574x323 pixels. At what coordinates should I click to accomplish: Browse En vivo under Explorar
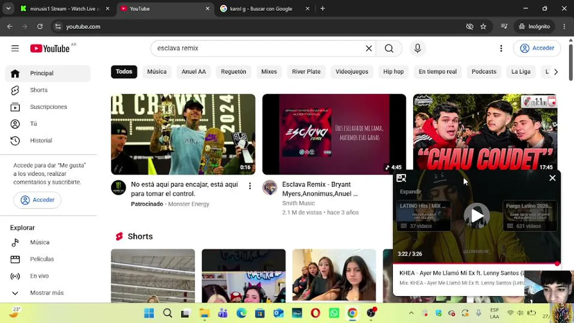48,276
